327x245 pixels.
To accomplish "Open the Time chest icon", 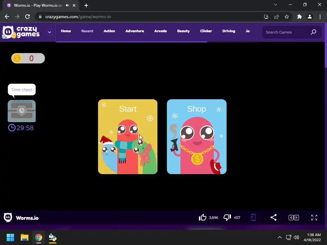I will 22,111.
